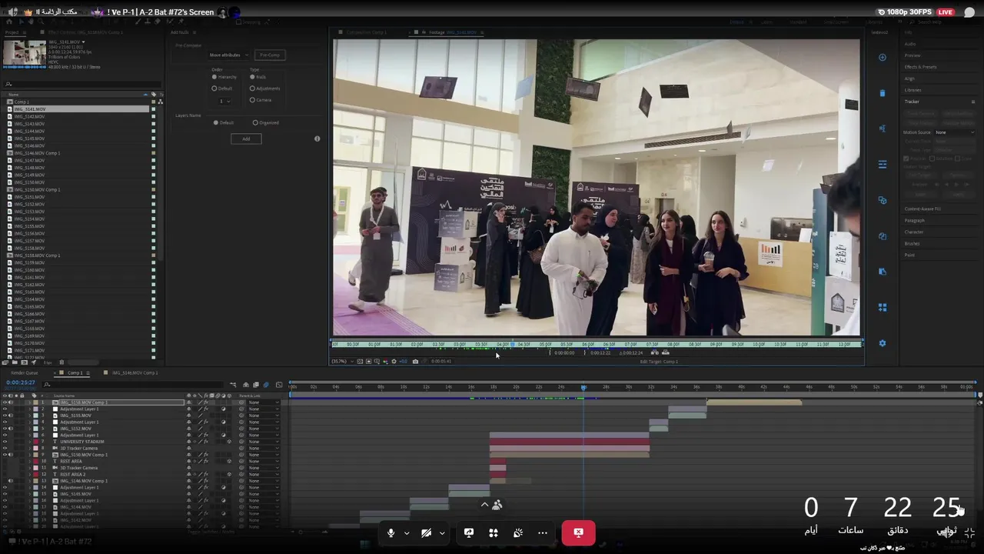Click the timeline current-time indicator
984x554 pixels.
coord(583,387)
